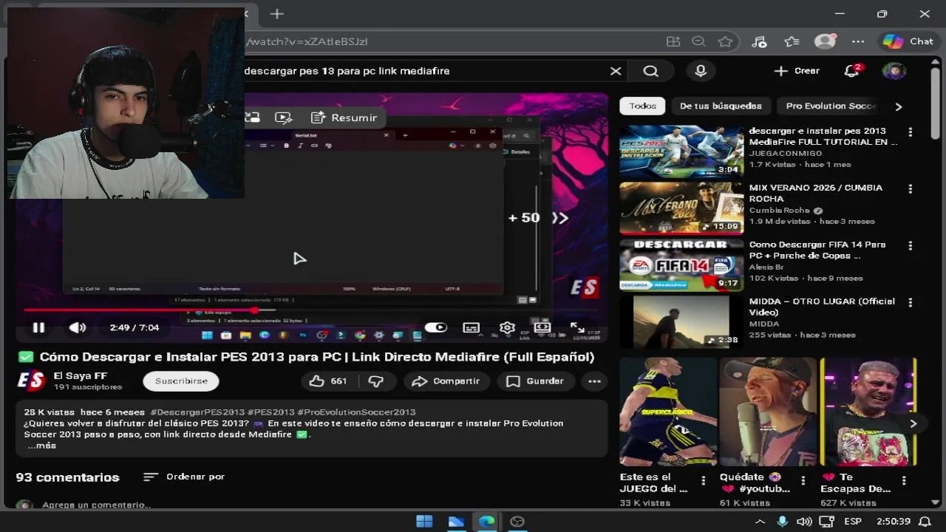The width and height of the screenshot is (946, 532).
Task: Open options for Como Descargar FIFA 14
Action: click(911, 246)
